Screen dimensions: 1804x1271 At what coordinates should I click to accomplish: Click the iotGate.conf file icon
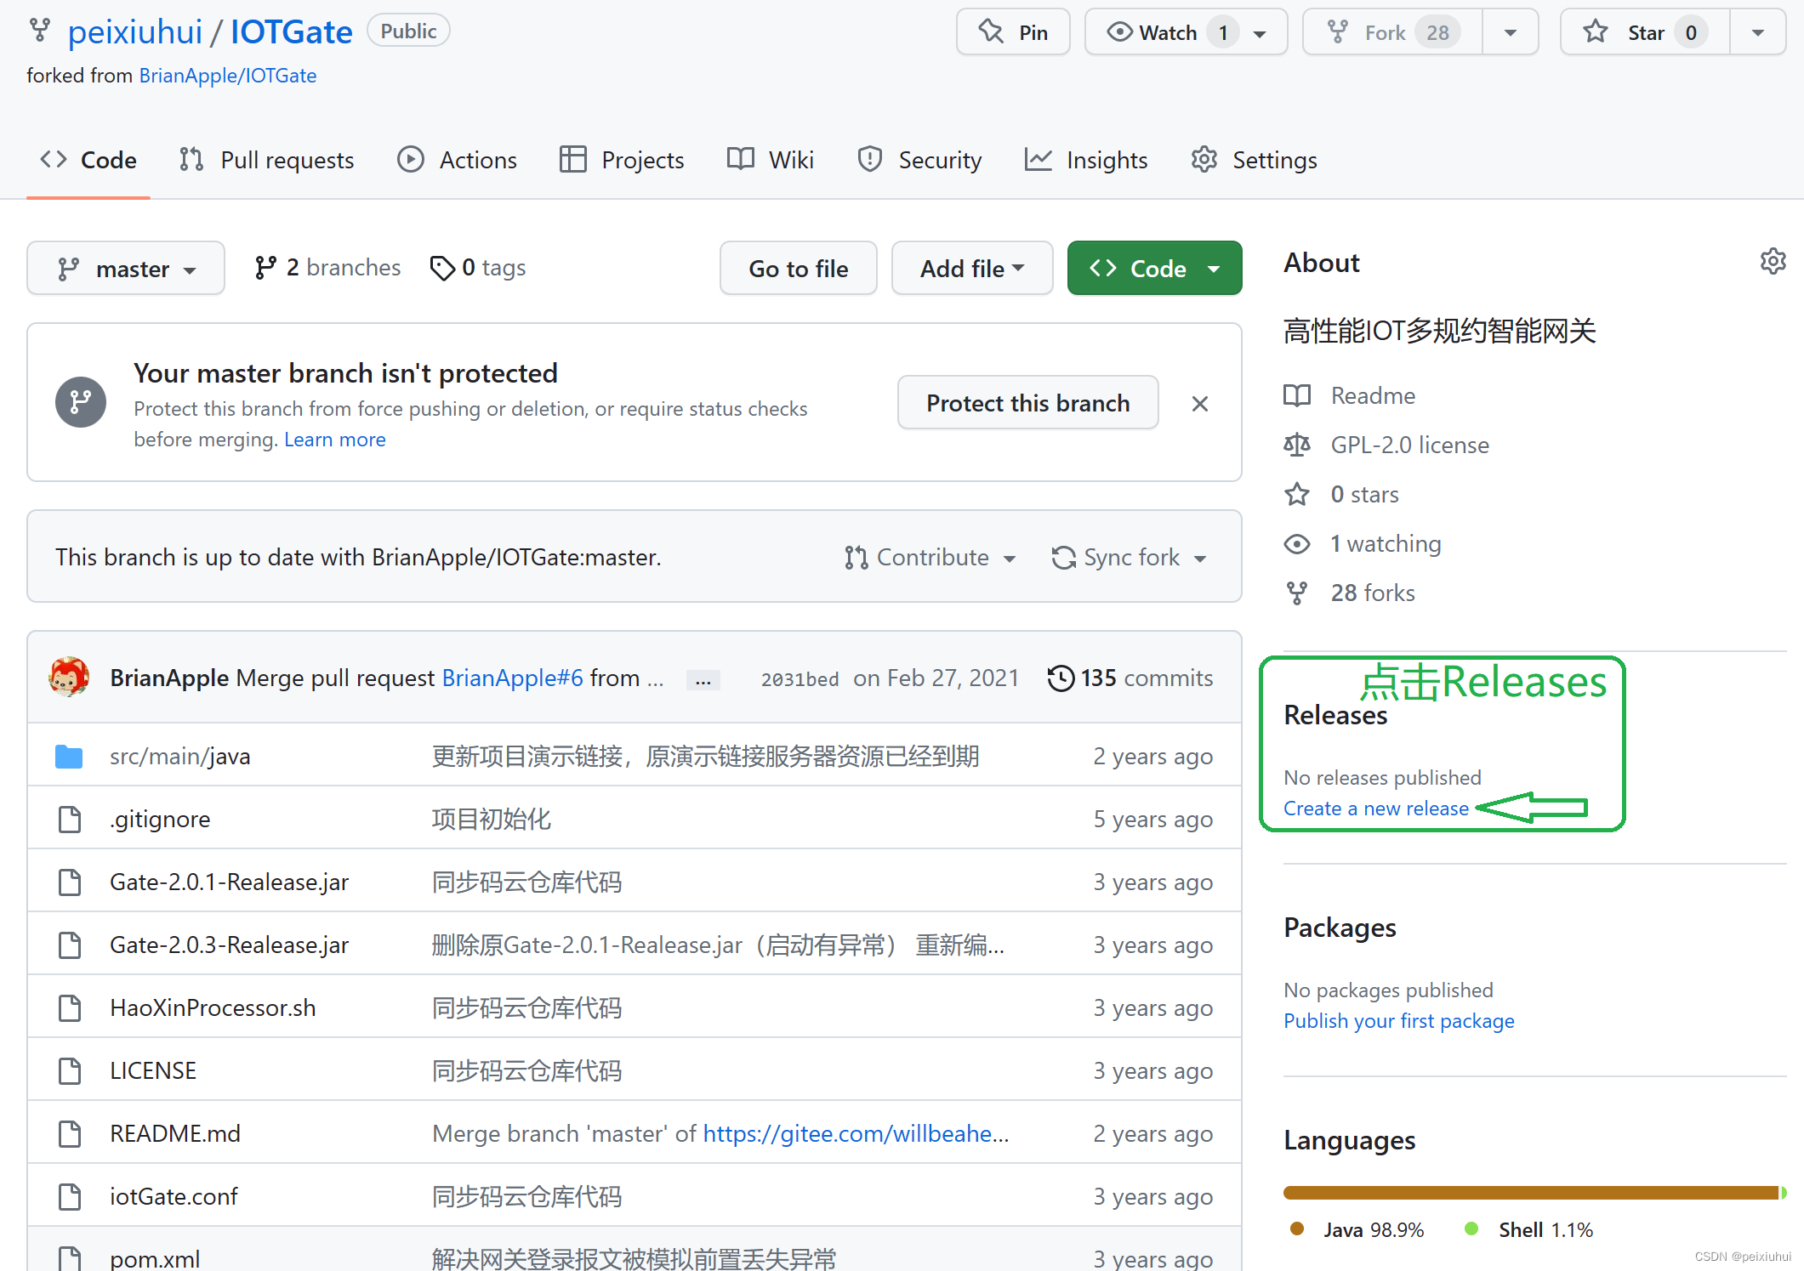[x=69, y=1197]
